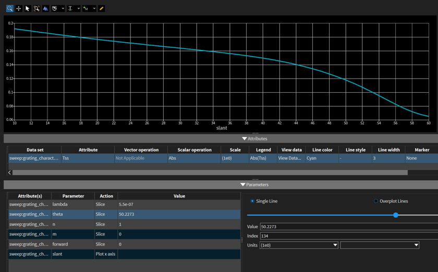Open the empty second Units dropdown
The image size is (438, 272).
click(x=380, y=245)
